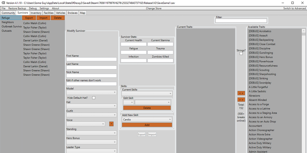Click the small orange button beside Voice

point(111,124)
